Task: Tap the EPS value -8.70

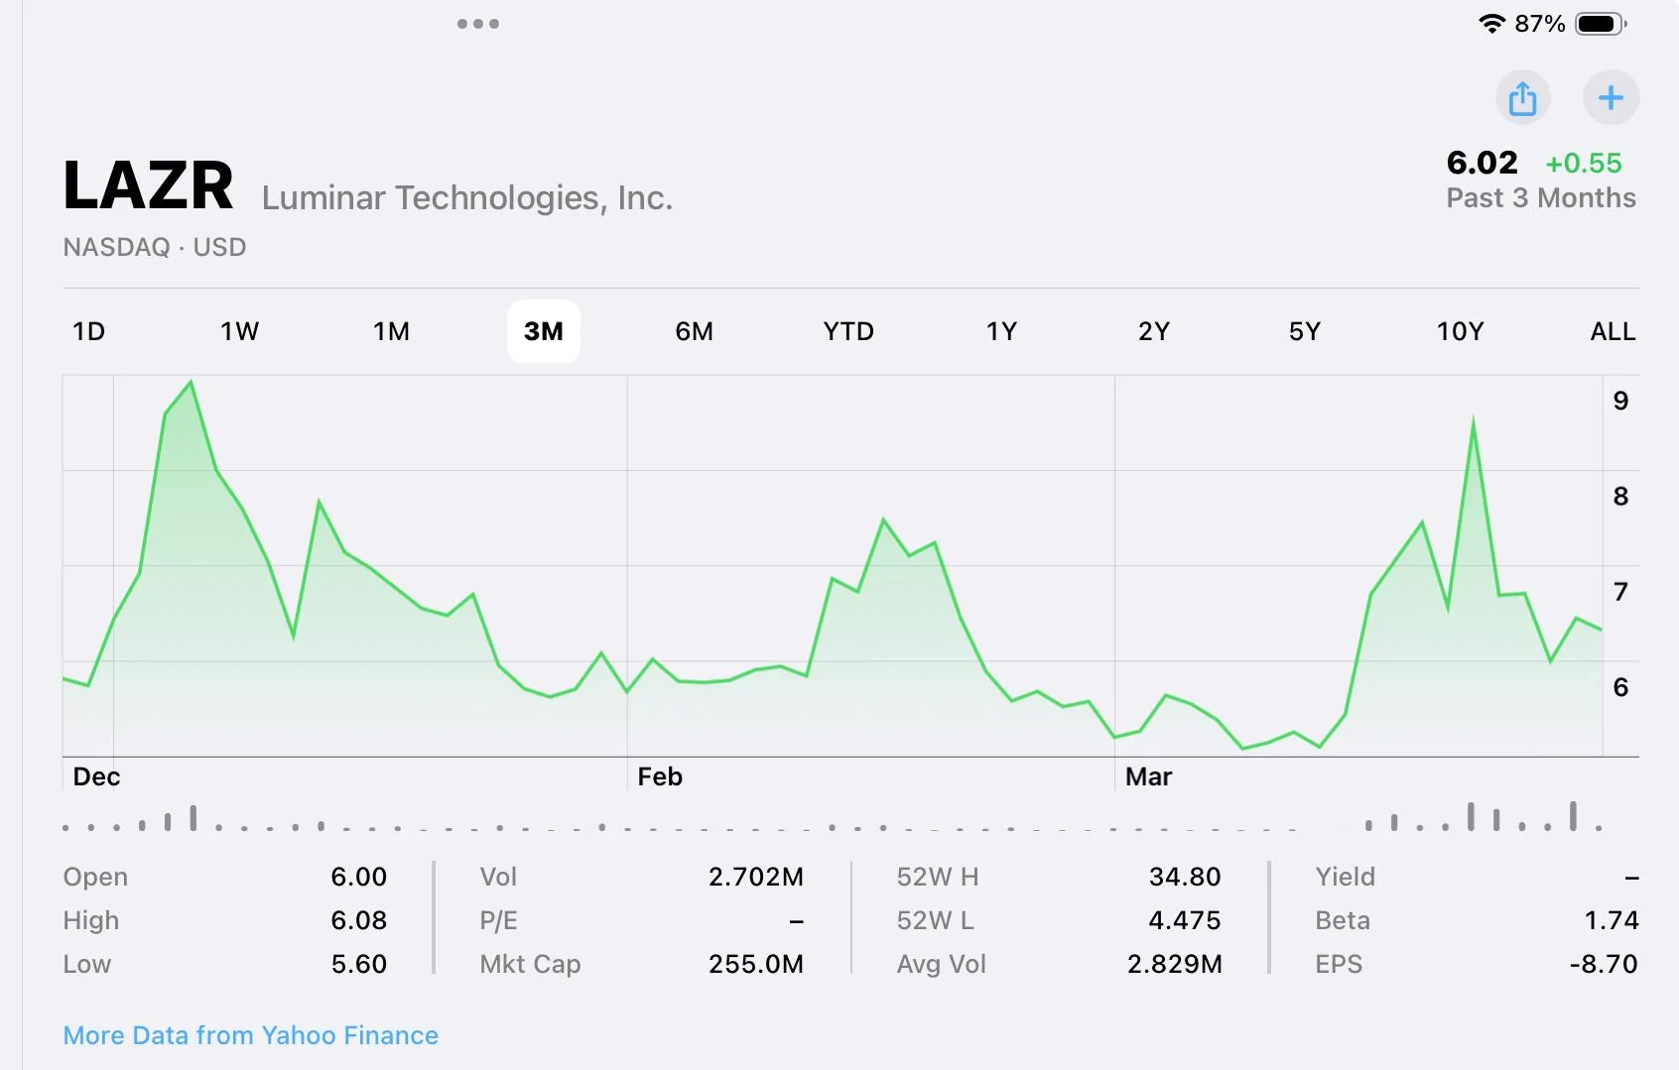Action: click(1604, 964)
